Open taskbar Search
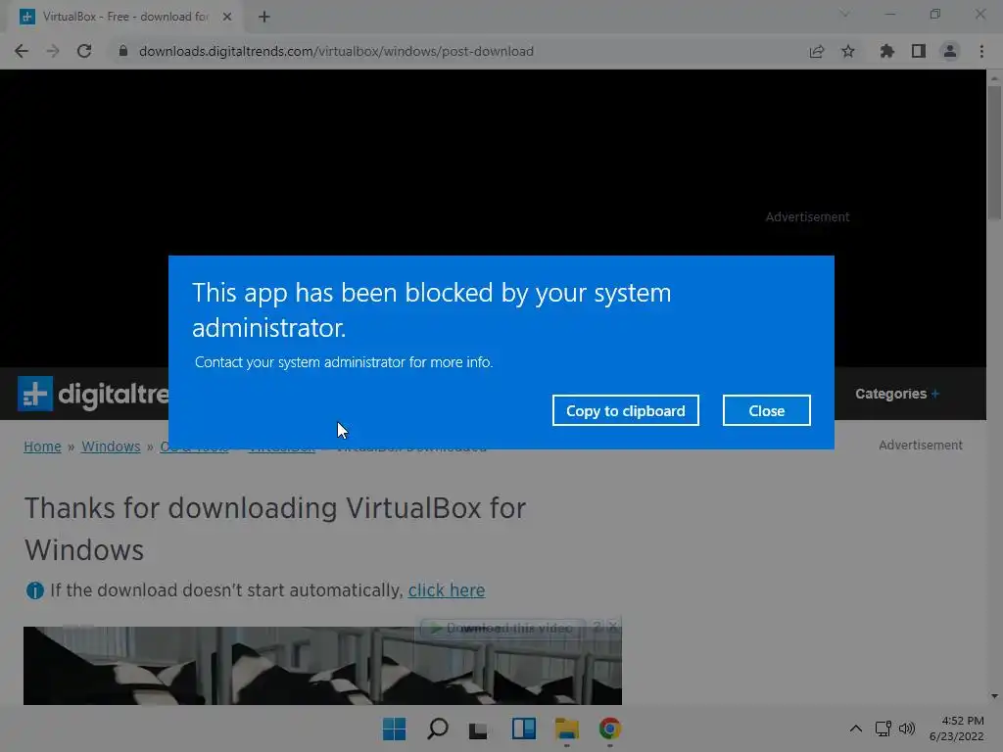This screenshot has width=1003, height=752. pyautogui.click(x=438, y=728)
